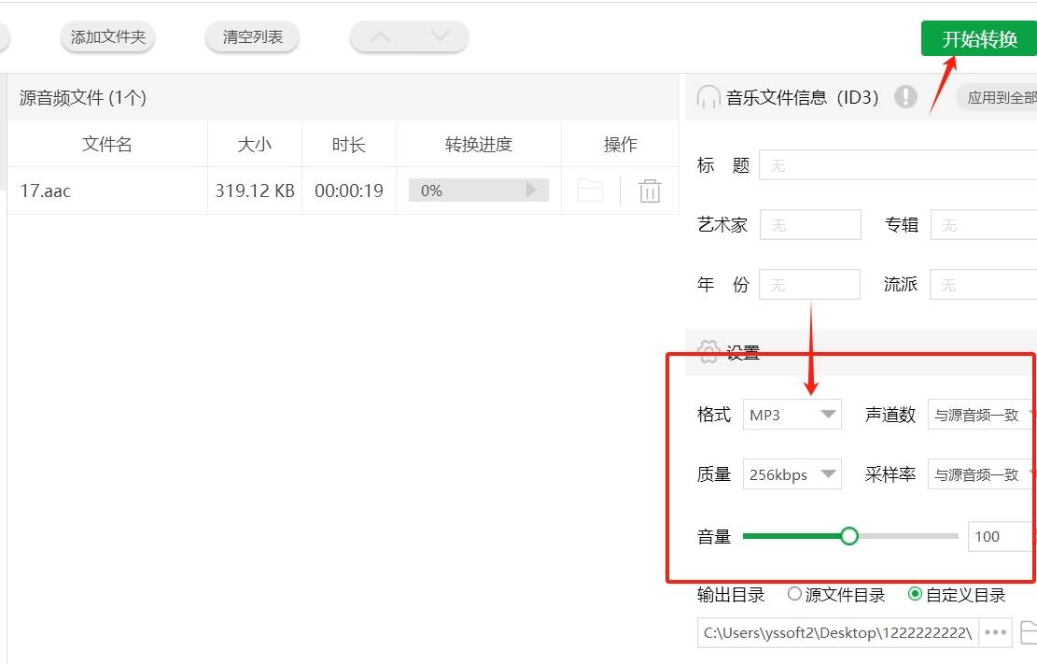1037x664 pixels.
Task: Delete 17.aac with the trash icon
Action: tap(650, 191)
